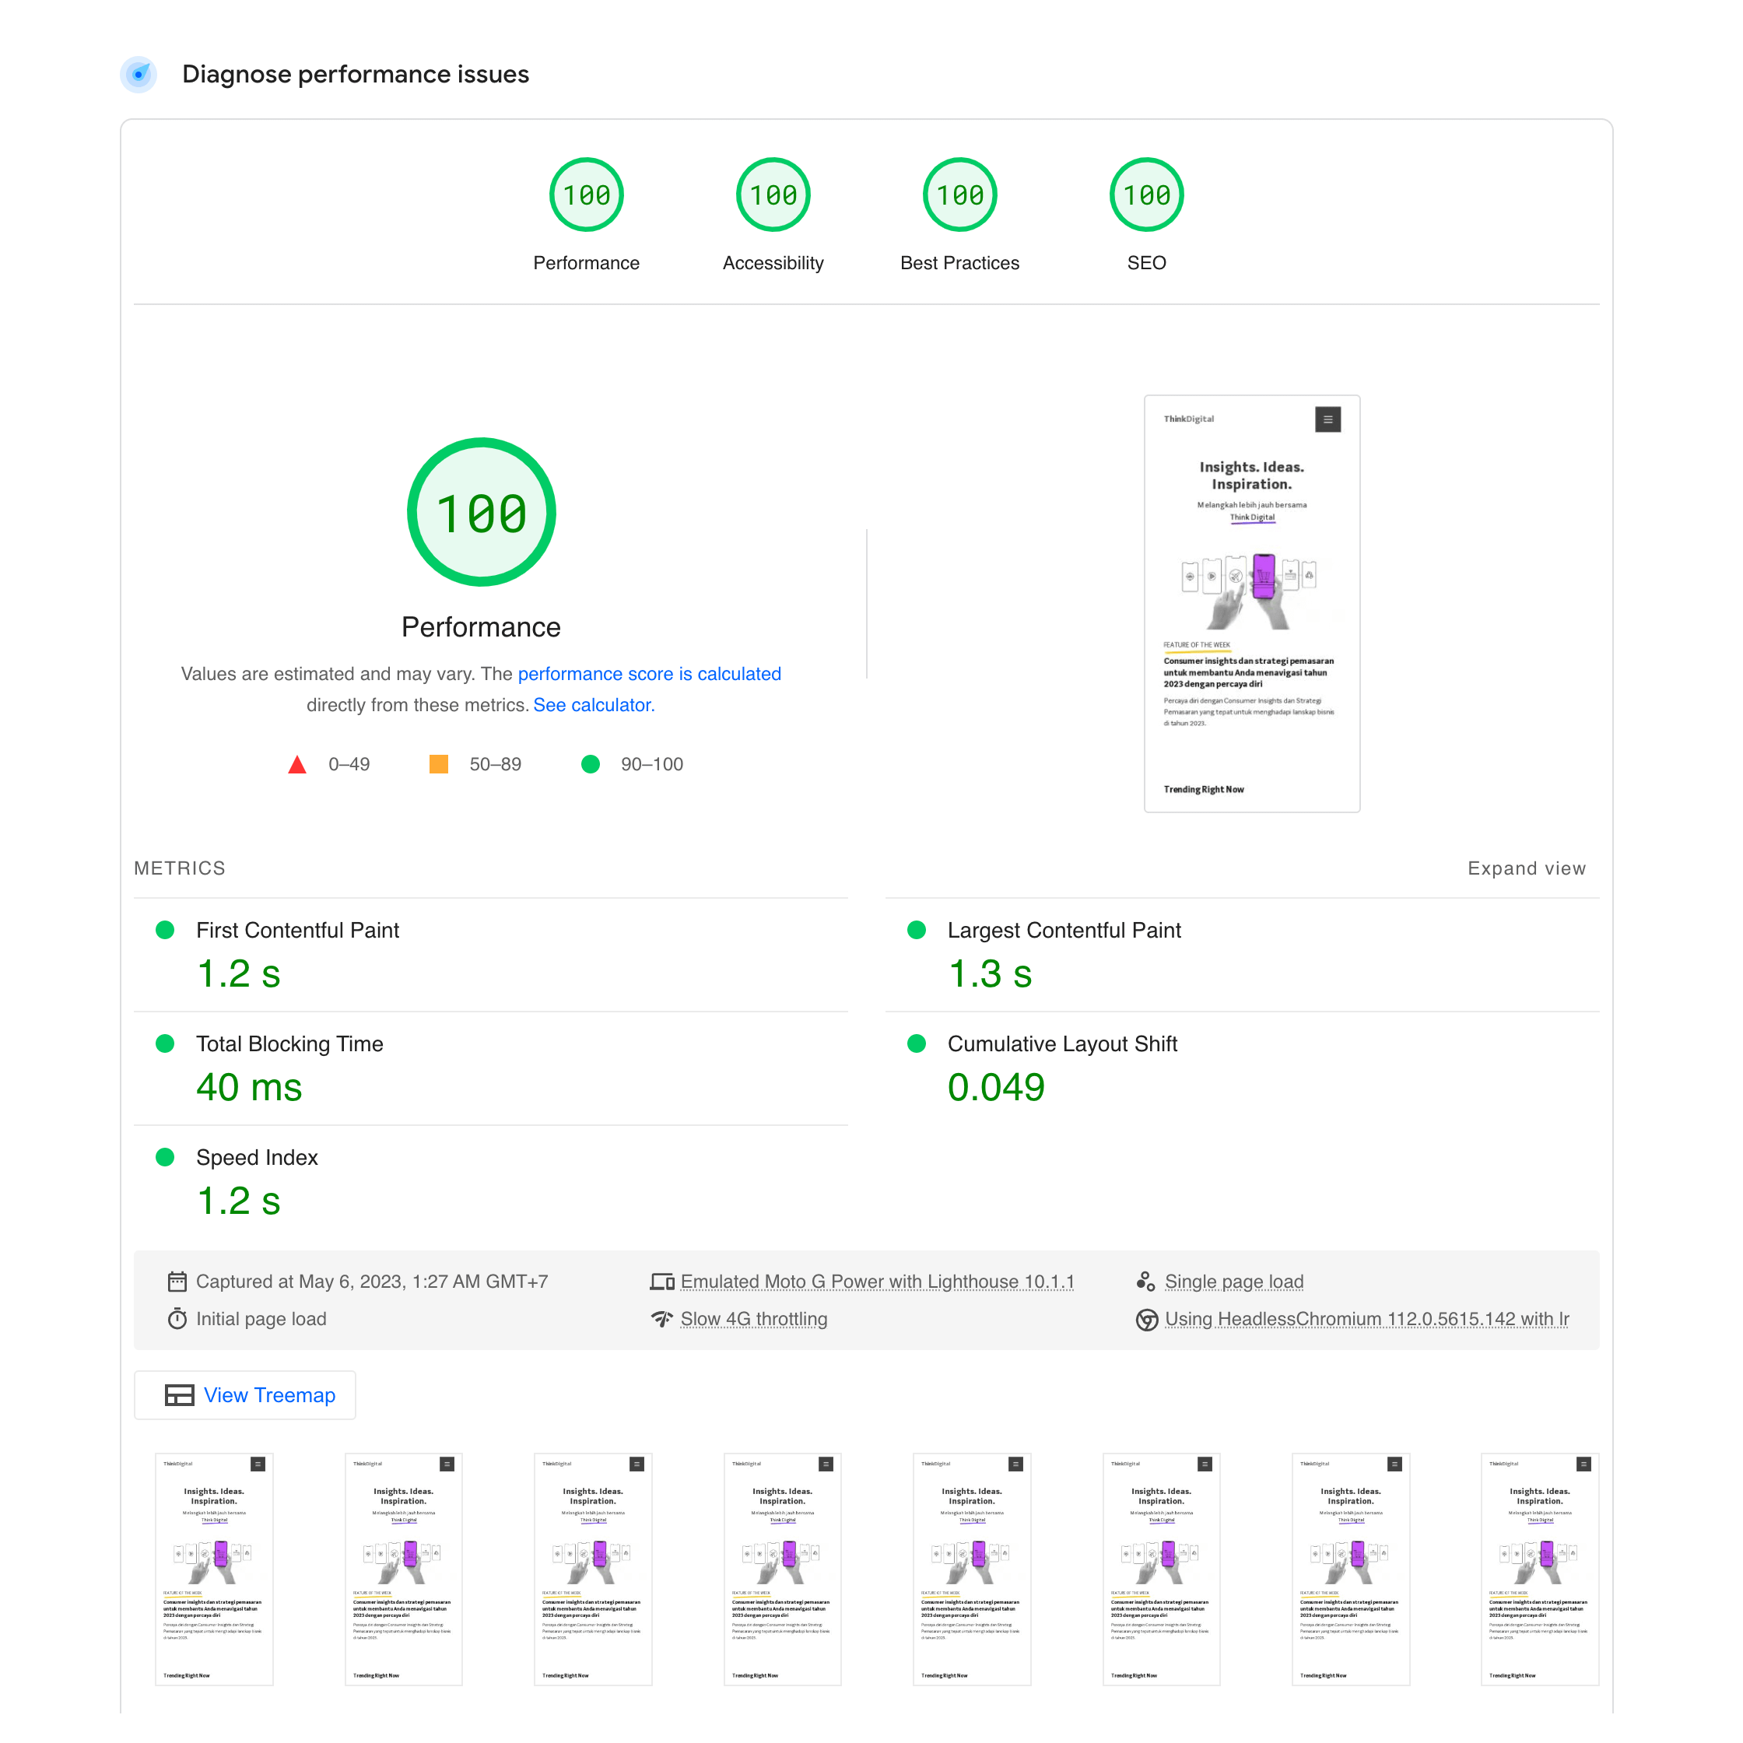The height and width of the screenshot is (1743, 1743).
Task: Open the large final page screenshot
Action: 1252,604
